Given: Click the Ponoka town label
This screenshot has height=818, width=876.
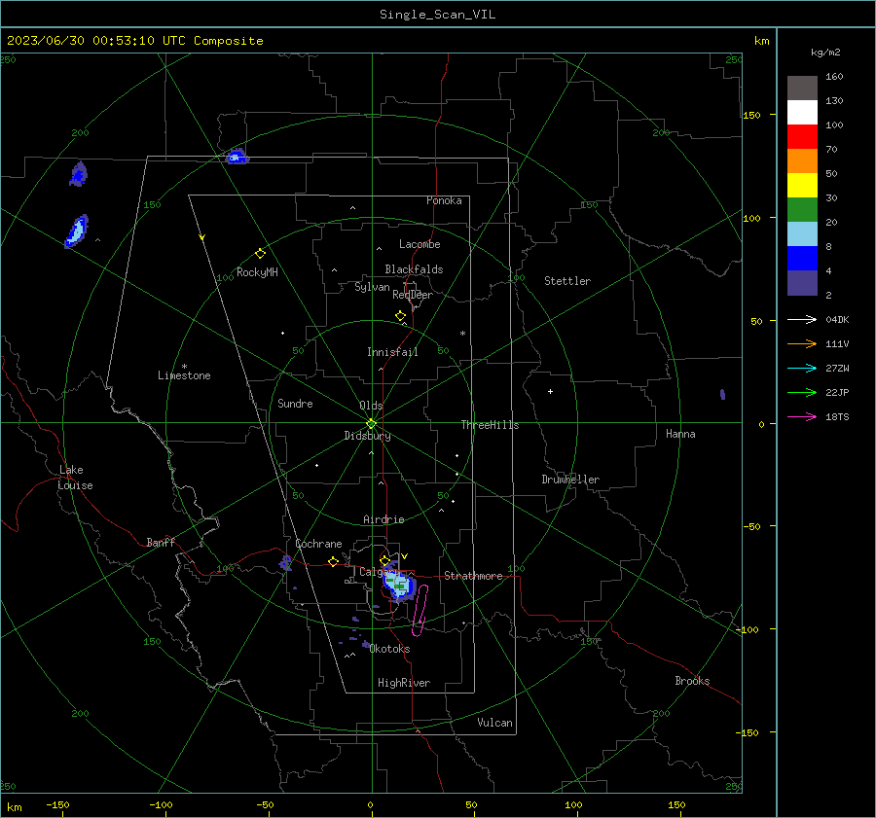Looking at the screenshot, I should [444, 200].
